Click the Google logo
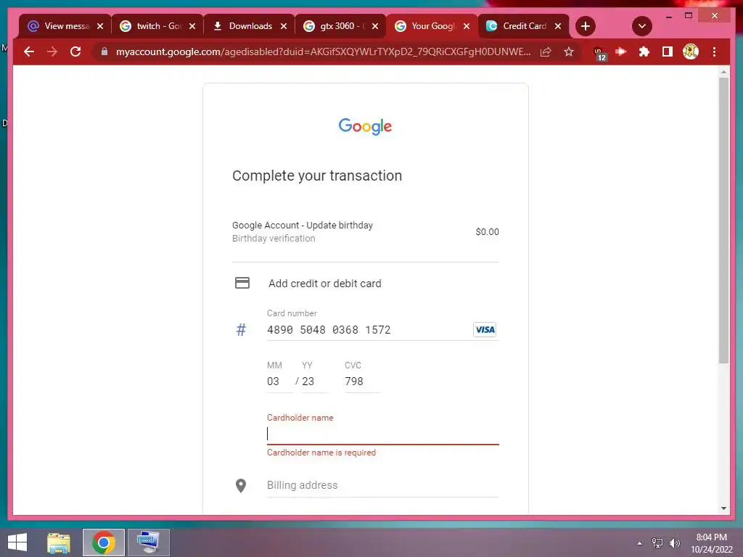743x557 pixels. [365, 126]
